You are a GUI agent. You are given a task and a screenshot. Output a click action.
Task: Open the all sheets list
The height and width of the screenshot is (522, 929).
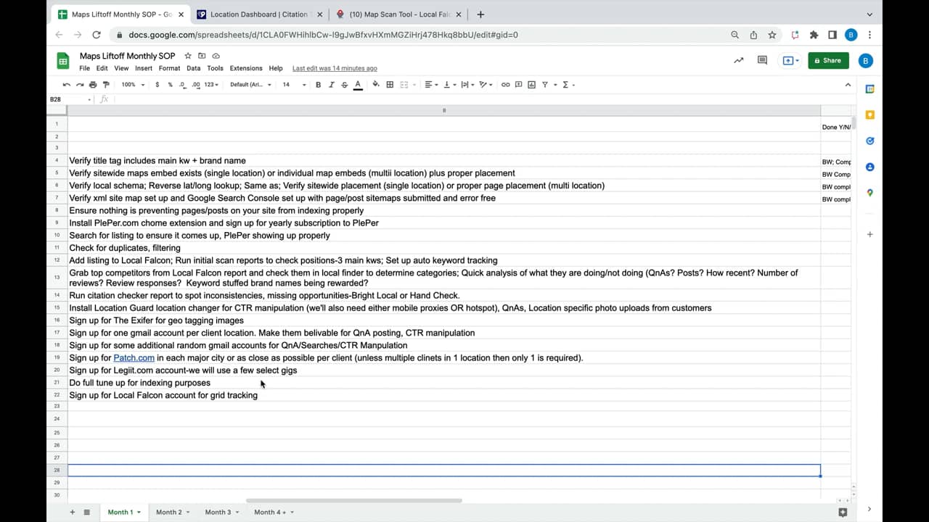(86, 512)
